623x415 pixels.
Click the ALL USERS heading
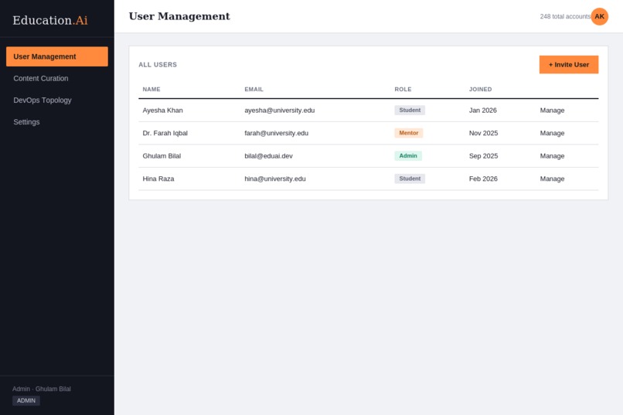click(x=158, y=65)
